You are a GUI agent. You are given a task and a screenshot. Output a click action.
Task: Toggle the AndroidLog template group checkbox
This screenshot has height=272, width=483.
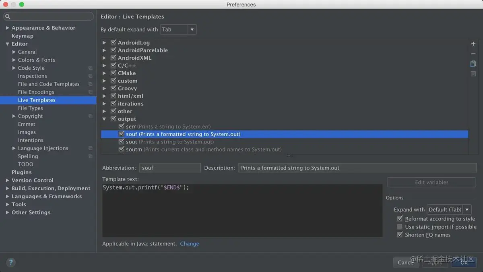(x=114, y=42)
